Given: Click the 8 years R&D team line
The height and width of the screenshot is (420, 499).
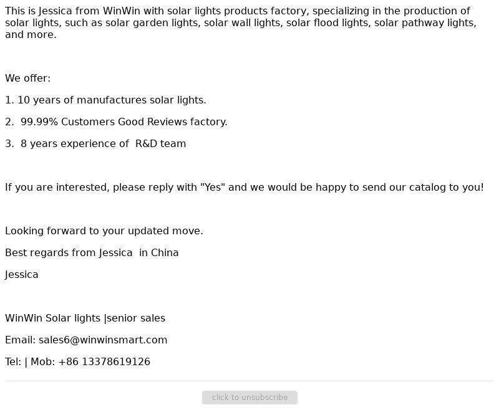Looking at the screenshot, I should 95,144.
